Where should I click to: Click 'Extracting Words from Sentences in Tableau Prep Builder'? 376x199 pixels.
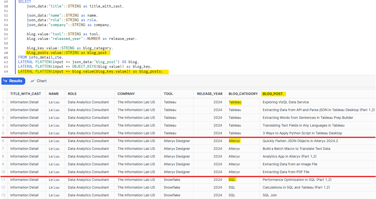click(x=308, y=118)
